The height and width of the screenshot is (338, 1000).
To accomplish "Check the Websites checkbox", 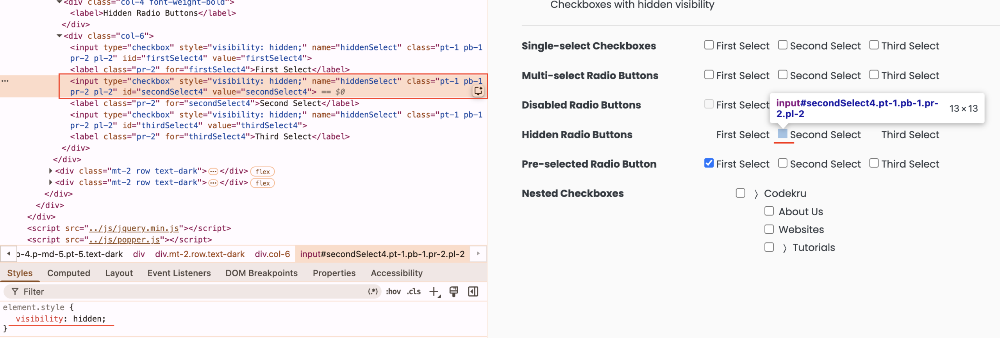I will (769, 229).
